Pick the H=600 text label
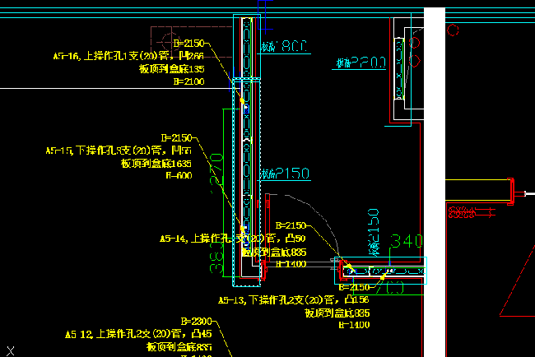This screenshot has height=357, width=535. tap(179, 175)
